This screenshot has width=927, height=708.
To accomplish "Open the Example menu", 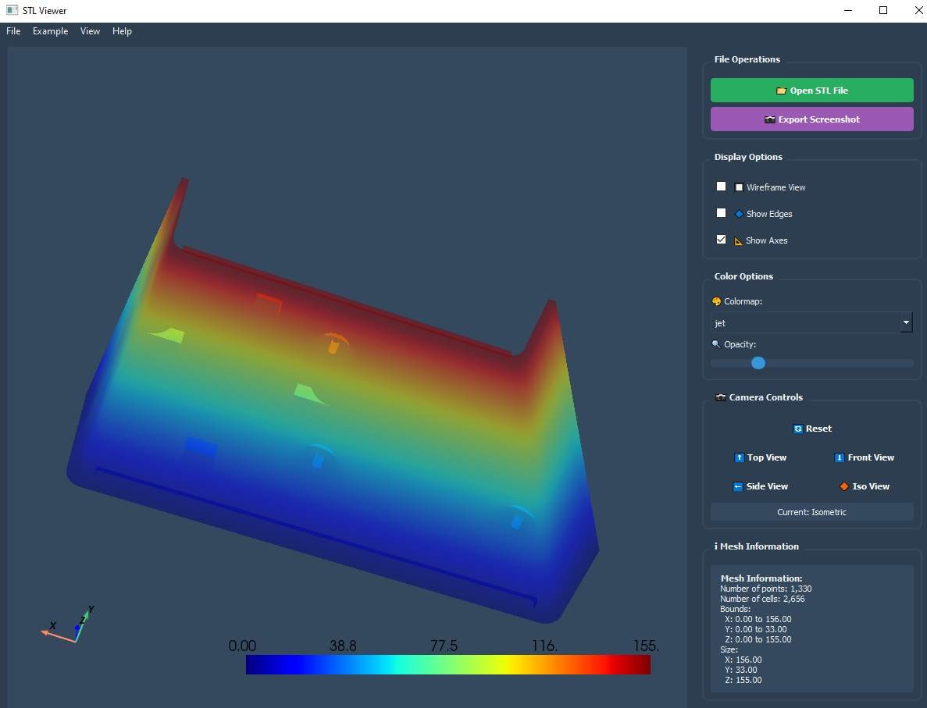I will tap(50, 31).
